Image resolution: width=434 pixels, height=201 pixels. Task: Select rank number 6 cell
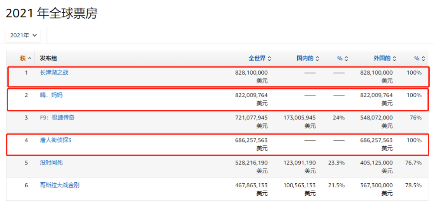click(x=26, y=185)
